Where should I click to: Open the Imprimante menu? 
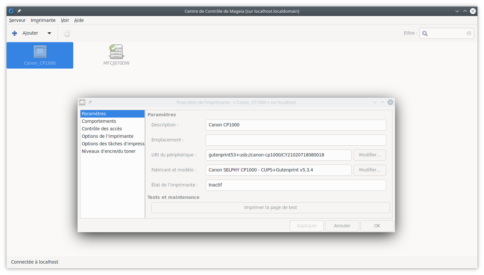(x=43, y=20)
